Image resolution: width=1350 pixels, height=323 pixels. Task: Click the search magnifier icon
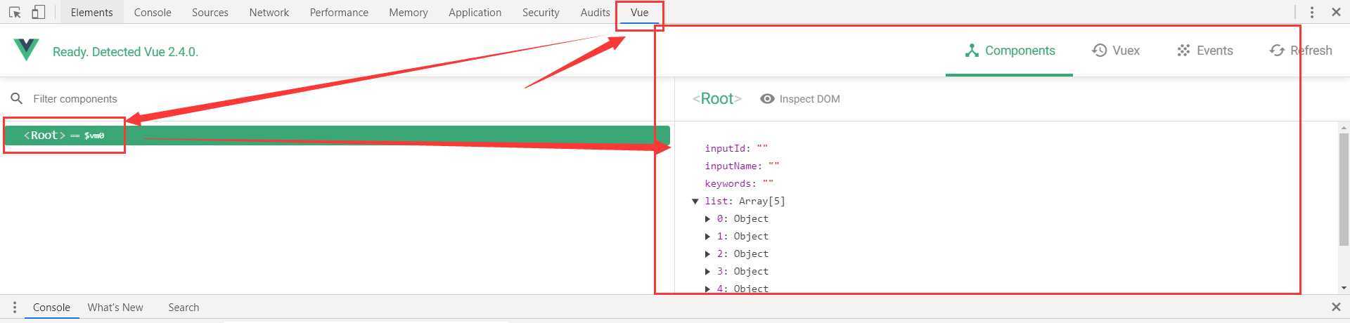pyautogui.click(x=17, y=98)
